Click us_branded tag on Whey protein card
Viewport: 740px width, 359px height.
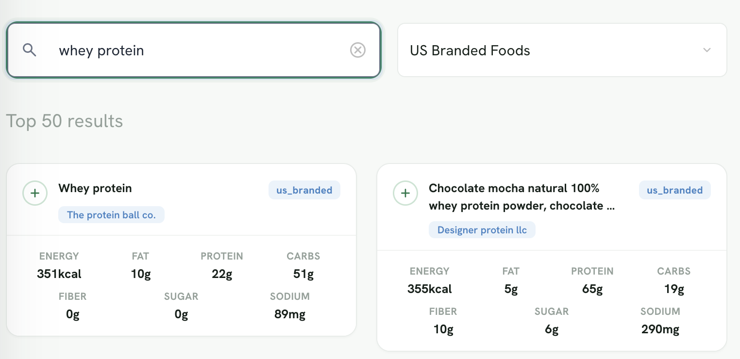tap(304, 190)
